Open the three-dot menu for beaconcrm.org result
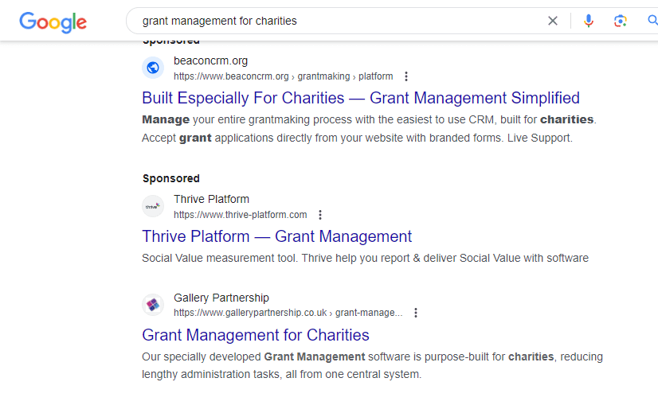Screen dimensions: 658x413 (x=405, y=76)
